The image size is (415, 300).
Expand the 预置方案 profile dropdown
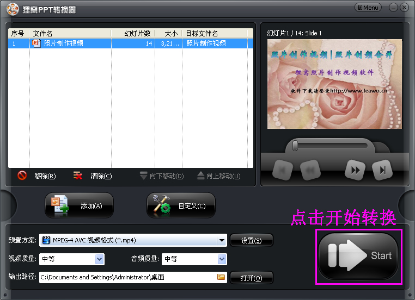coord(222,240)
